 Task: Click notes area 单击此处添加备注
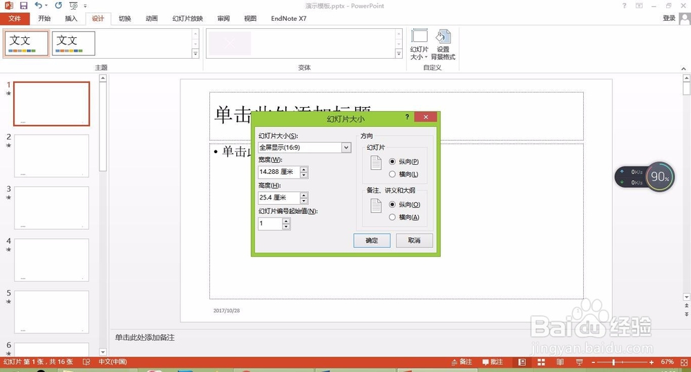145,337
